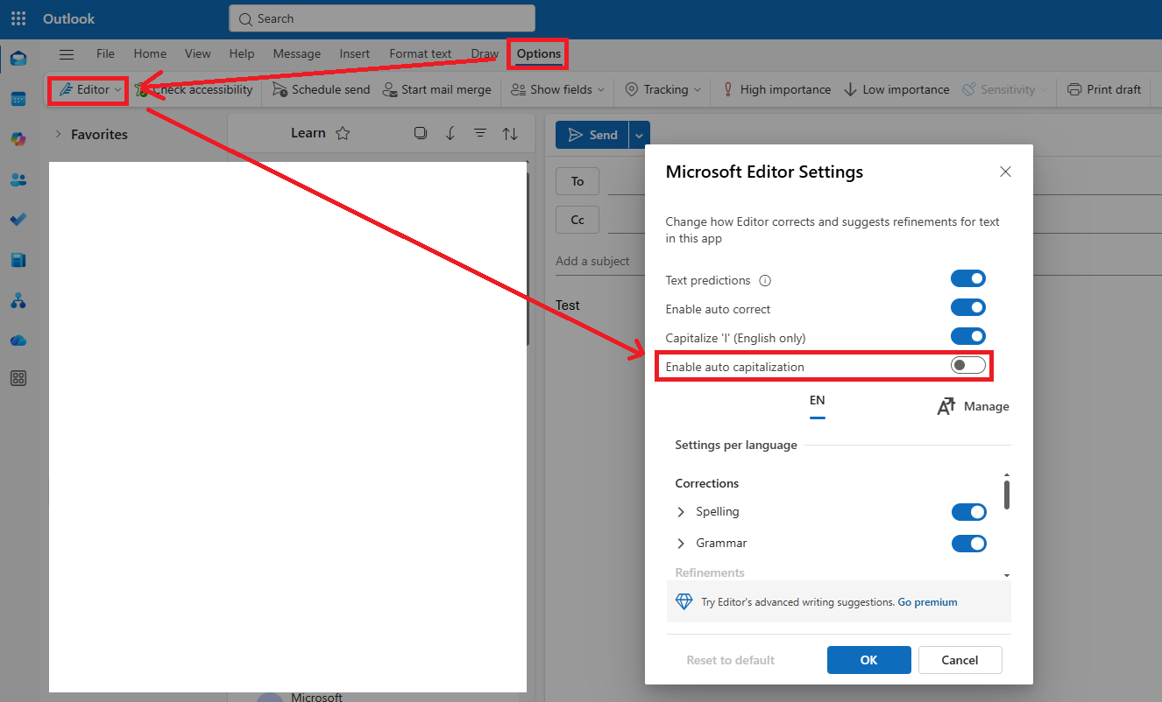Select the Message ribbon tab
1162x702 pixels.
pyautogui.click(x=297, y=53)
